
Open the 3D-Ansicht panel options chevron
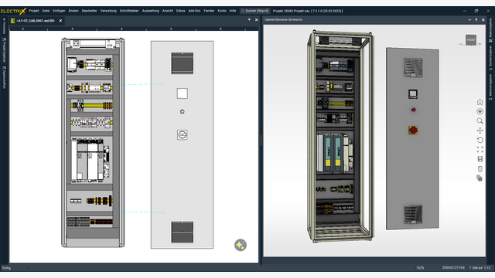469,19
